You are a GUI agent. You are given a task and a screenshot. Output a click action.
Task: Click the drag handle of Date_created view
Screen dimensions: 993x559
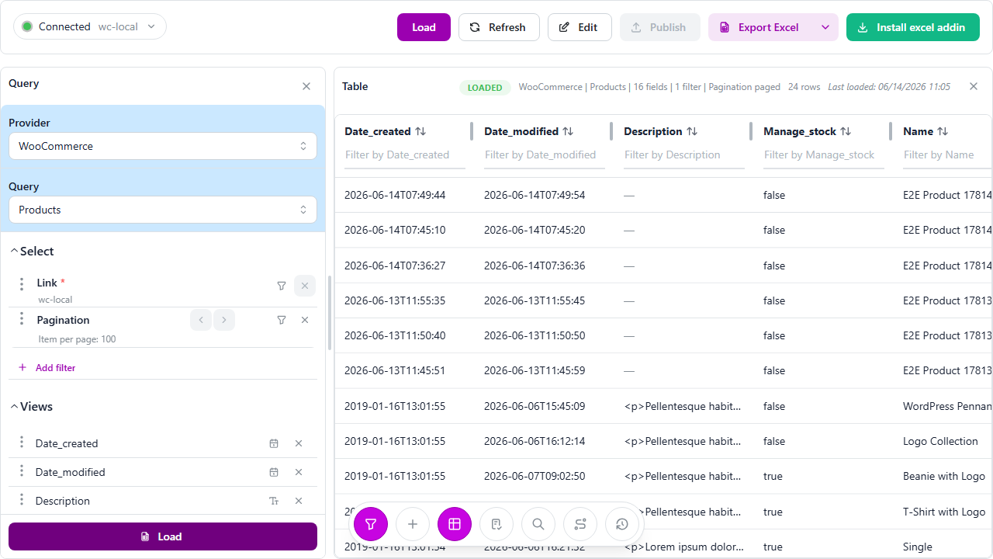click(22, 443)
